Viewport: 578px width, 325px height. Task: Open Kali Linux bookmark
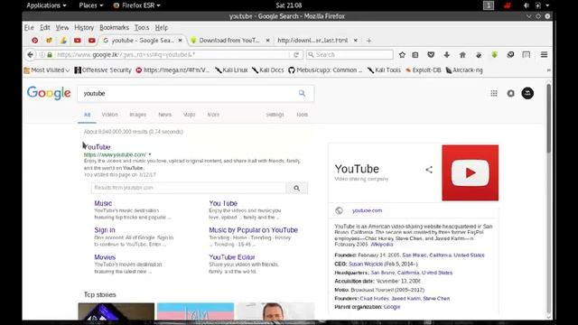pyautogui.click(x=231, y=70)
